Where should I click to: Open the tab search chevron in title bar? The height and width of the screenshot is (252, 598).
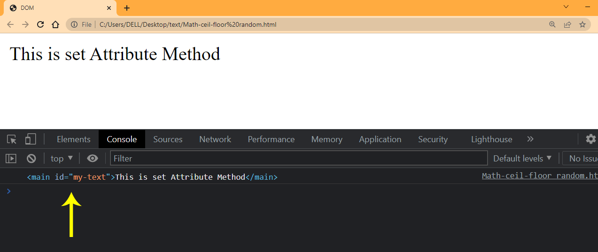click(566, 7)
